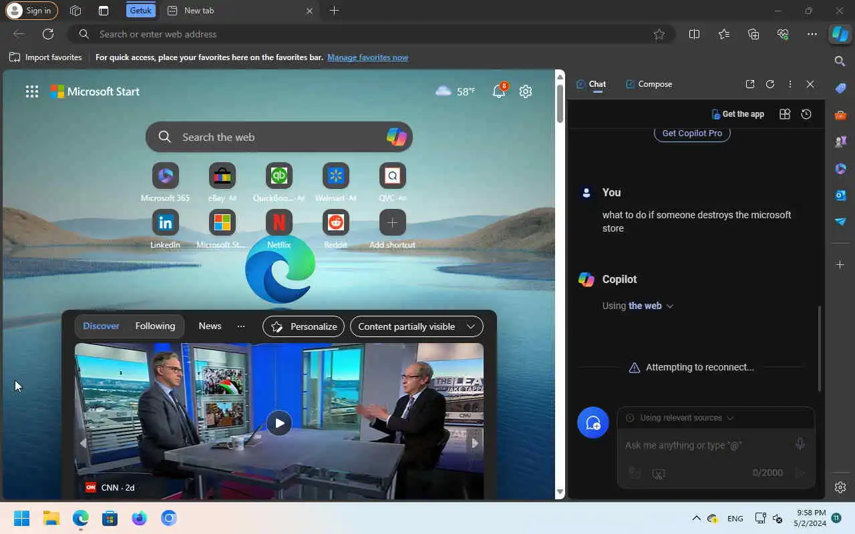Open Settings and more ellipsis menu

coord(812,34)
